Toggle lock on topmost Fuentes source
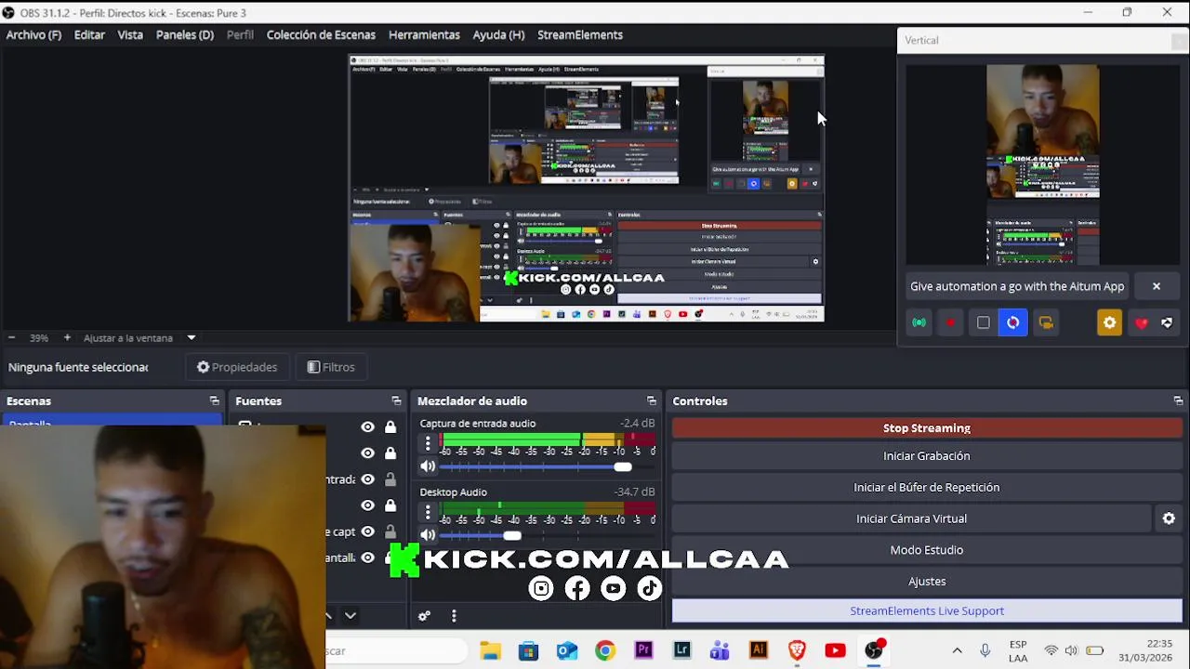This screenshot has width=1190, height=669. coord(390,426)
